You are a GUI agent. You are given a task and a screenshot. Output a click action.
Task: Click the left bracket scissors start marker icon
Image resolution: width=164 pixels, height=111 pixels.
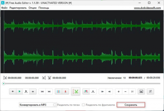point(5,78)
